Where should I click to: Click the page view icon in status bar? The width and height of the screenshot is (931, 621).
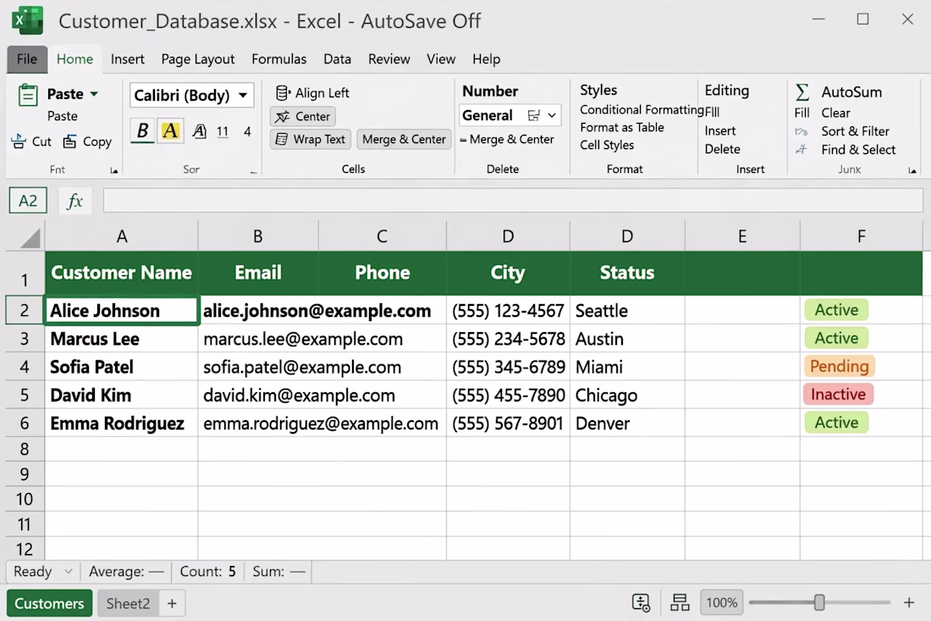[x=642, y=602]
